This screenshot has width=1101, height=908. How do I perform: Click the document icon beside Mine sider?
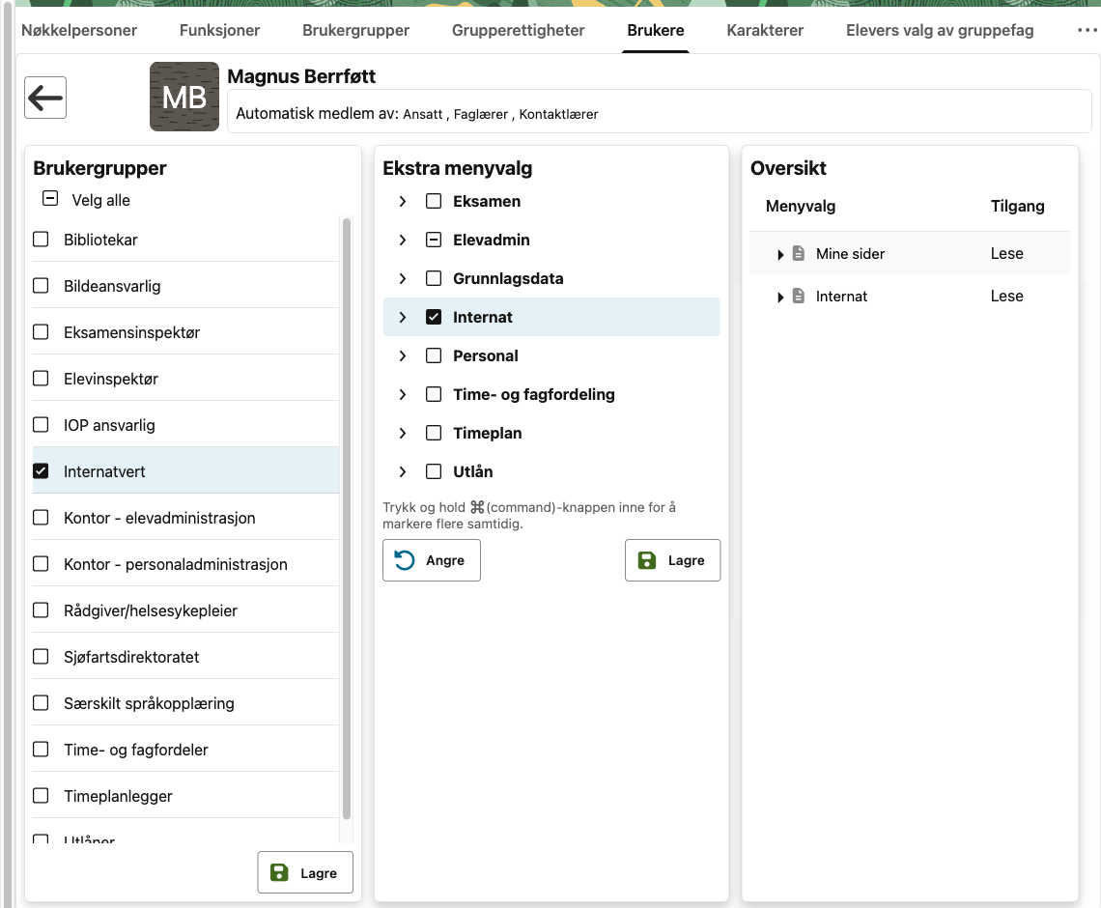click(799, 253)
